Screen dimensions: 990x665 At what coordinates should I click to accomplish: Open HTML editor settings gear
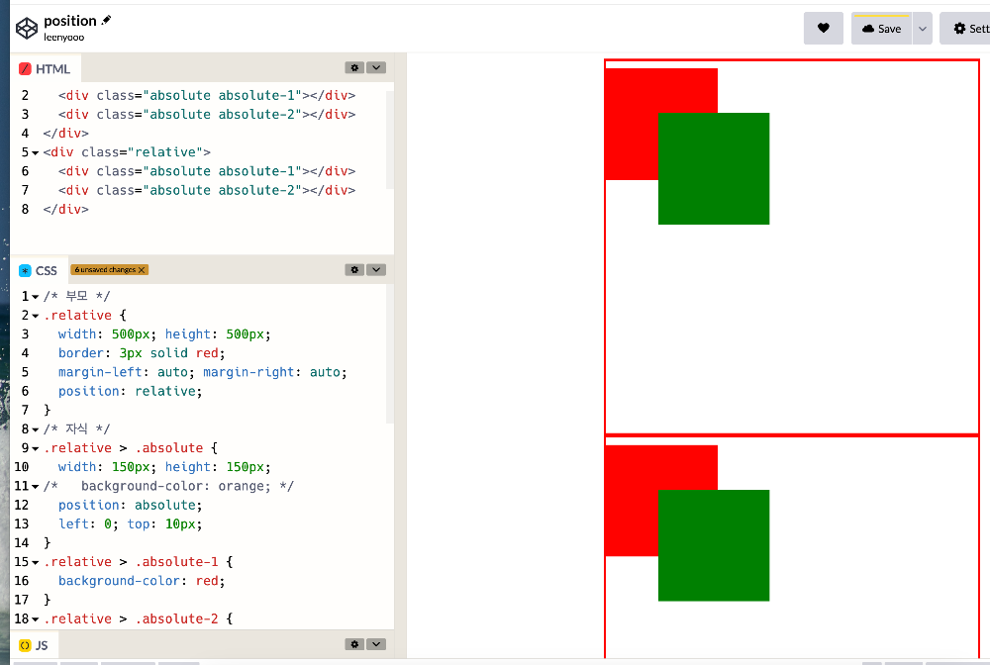pos(354,67)
